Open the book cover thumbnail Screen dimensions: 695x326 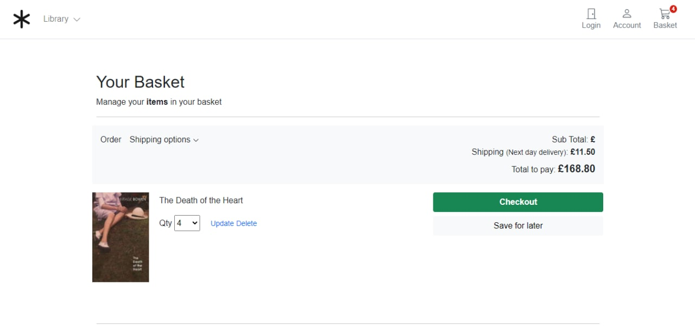(x=121, y=237)
